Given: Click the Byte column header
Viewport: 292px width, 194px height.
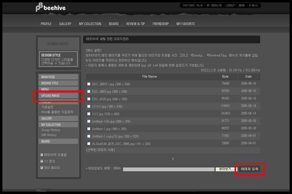Looking at the screenshot, I should (x=225, y=76).
